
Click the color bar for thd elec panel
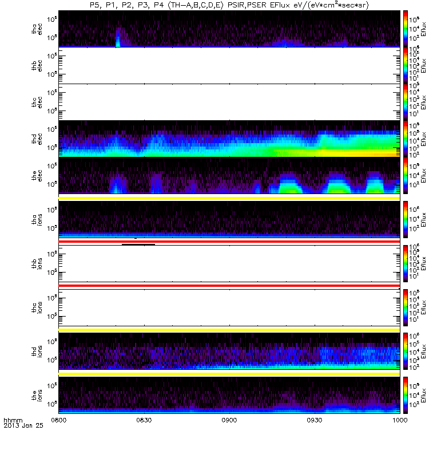[x=406, y=139]
